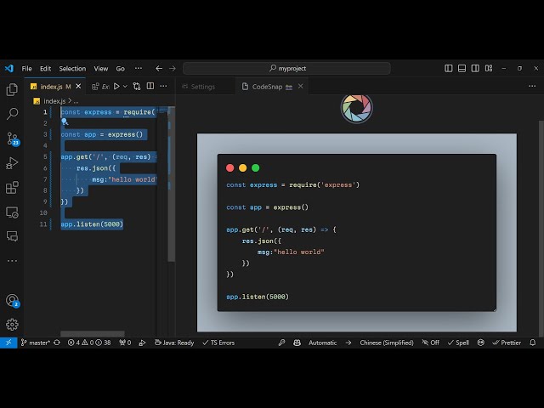Screen dimensions: 544x408
Task: Open Source Control view with 23 badge
Action: click(12, 138)
